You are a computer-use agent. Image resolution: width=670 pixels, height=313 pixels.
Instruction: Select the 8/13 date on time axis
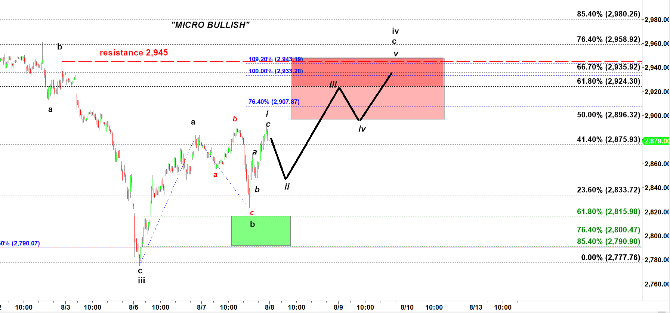tap(476, 307)
